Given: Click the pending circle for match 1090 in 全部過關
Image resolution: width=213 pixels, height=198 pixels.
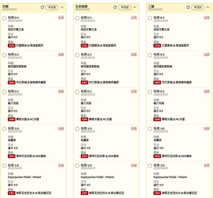Looking at the screenshot, I should click(x=77, y=92).
